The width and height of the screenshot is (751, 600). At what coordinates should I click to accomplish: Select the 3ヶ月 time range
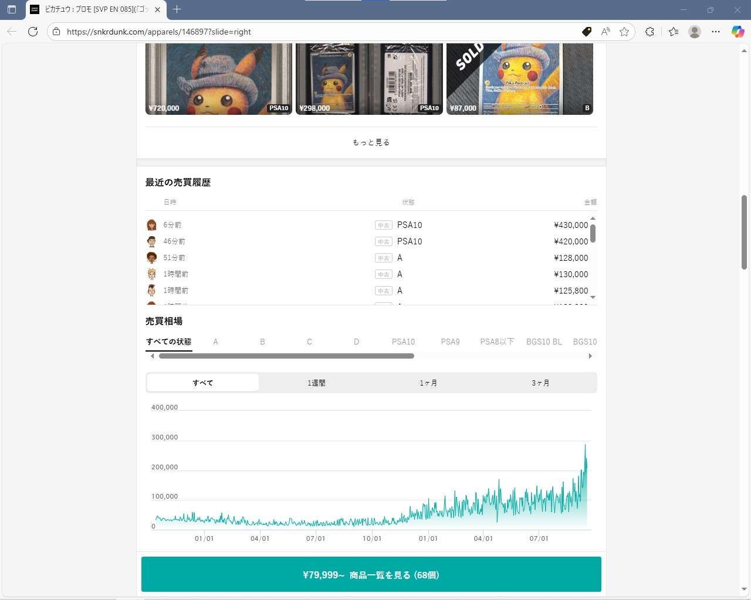click(x=540, y=383)
